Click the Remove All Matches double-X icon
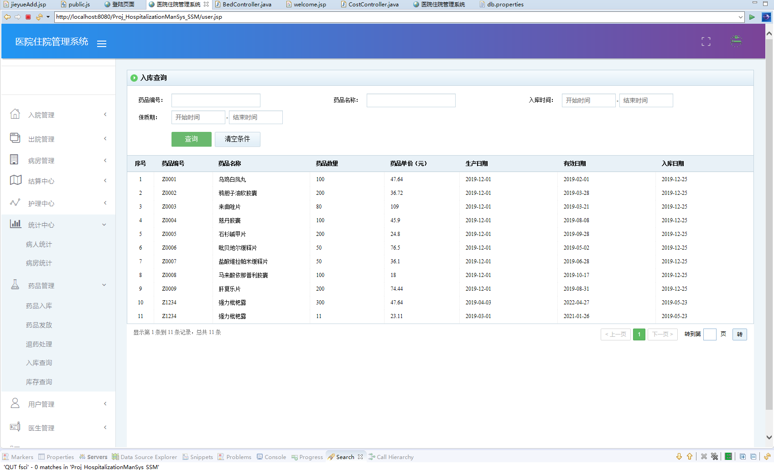774x470 pixels. pyautogui.click(x=714, y=457)
